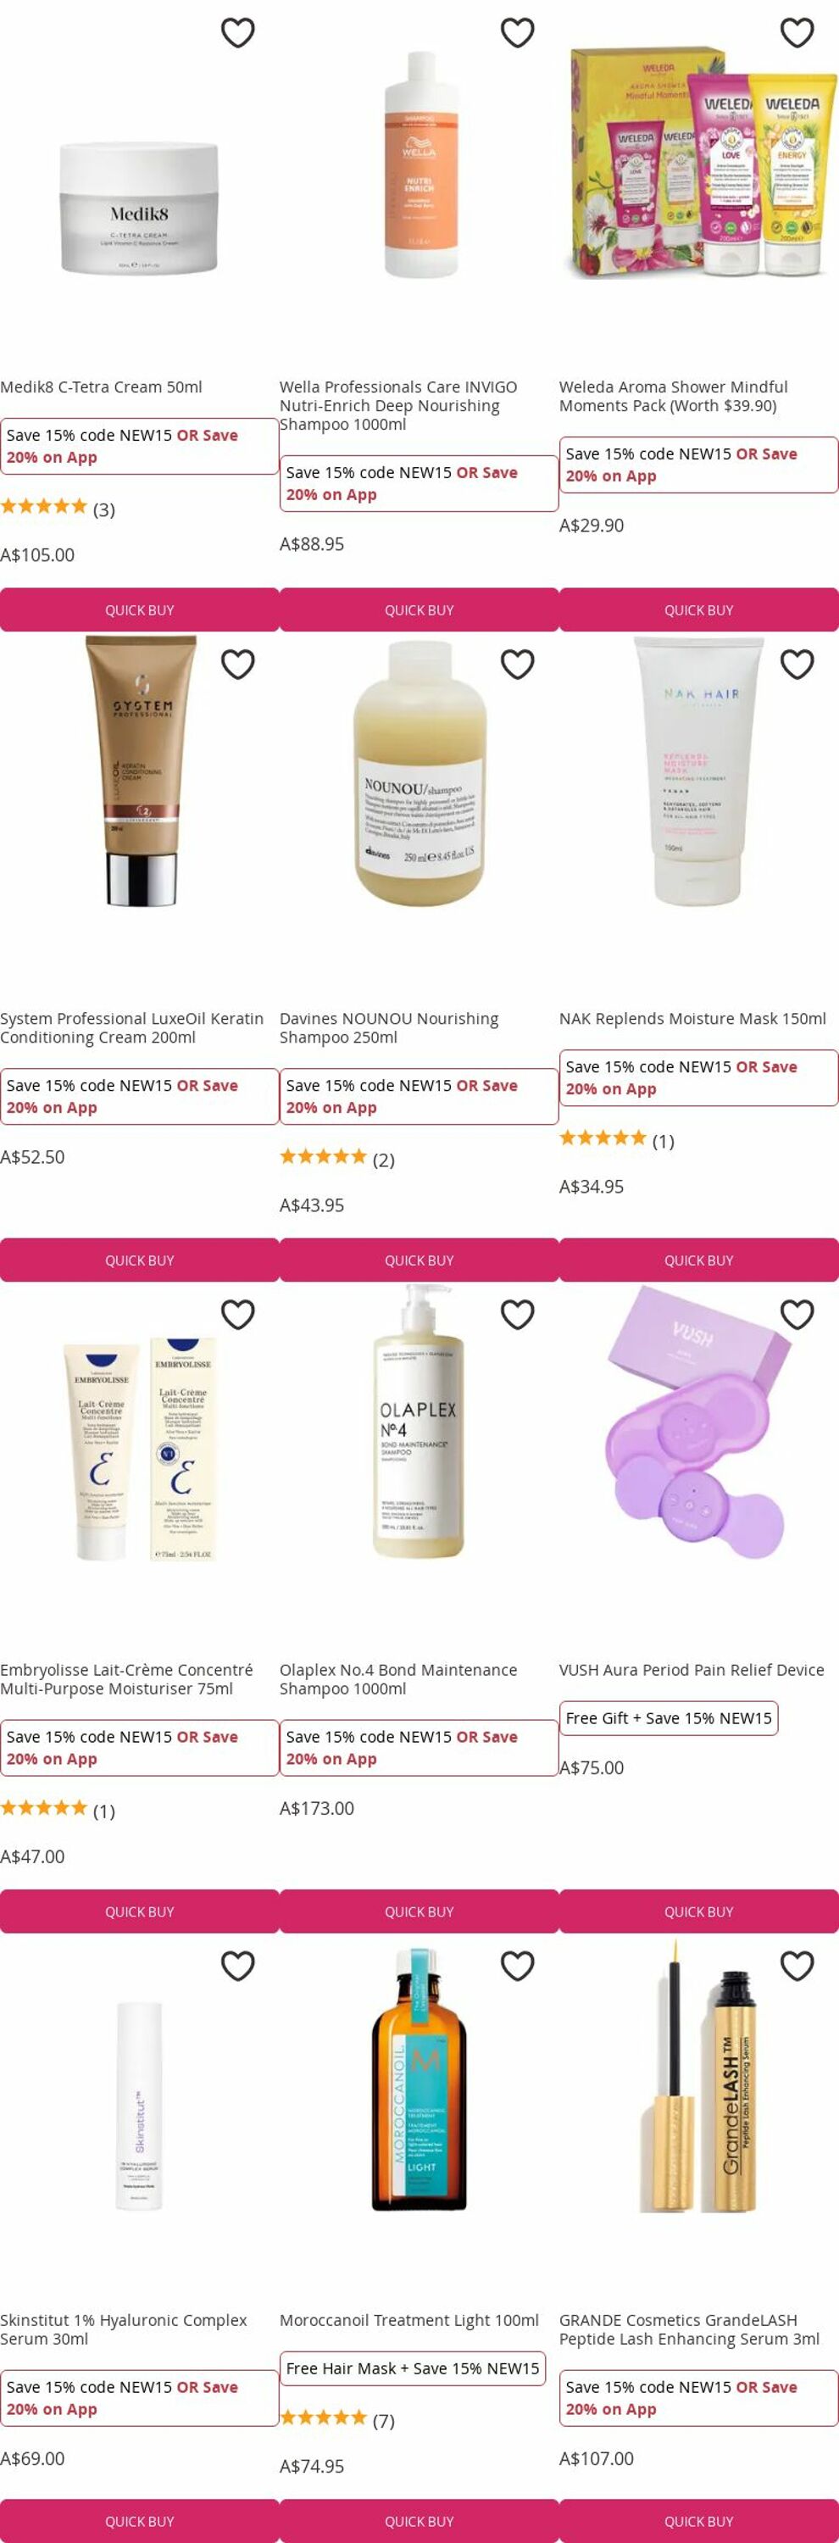The width and height of the screenshot is (839, 2543).
Task: Save Weleda Aroma Shower Pack to wishlist
Action: point(797,32)
